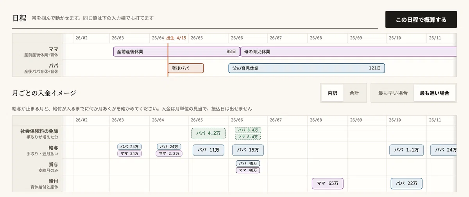Click 26/09 header in the schedule timeline

[356, 38]
